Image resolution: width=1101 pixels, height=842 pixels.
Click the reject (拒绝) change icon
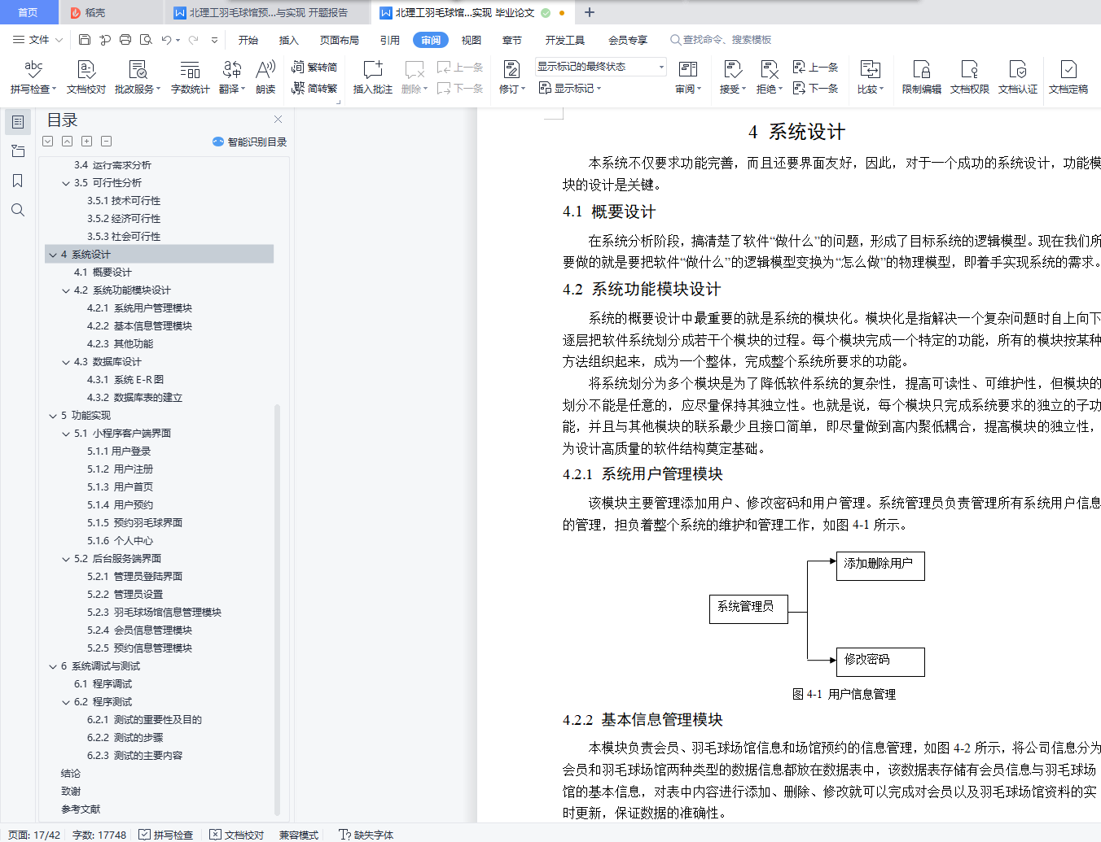[x=770, y=77]
